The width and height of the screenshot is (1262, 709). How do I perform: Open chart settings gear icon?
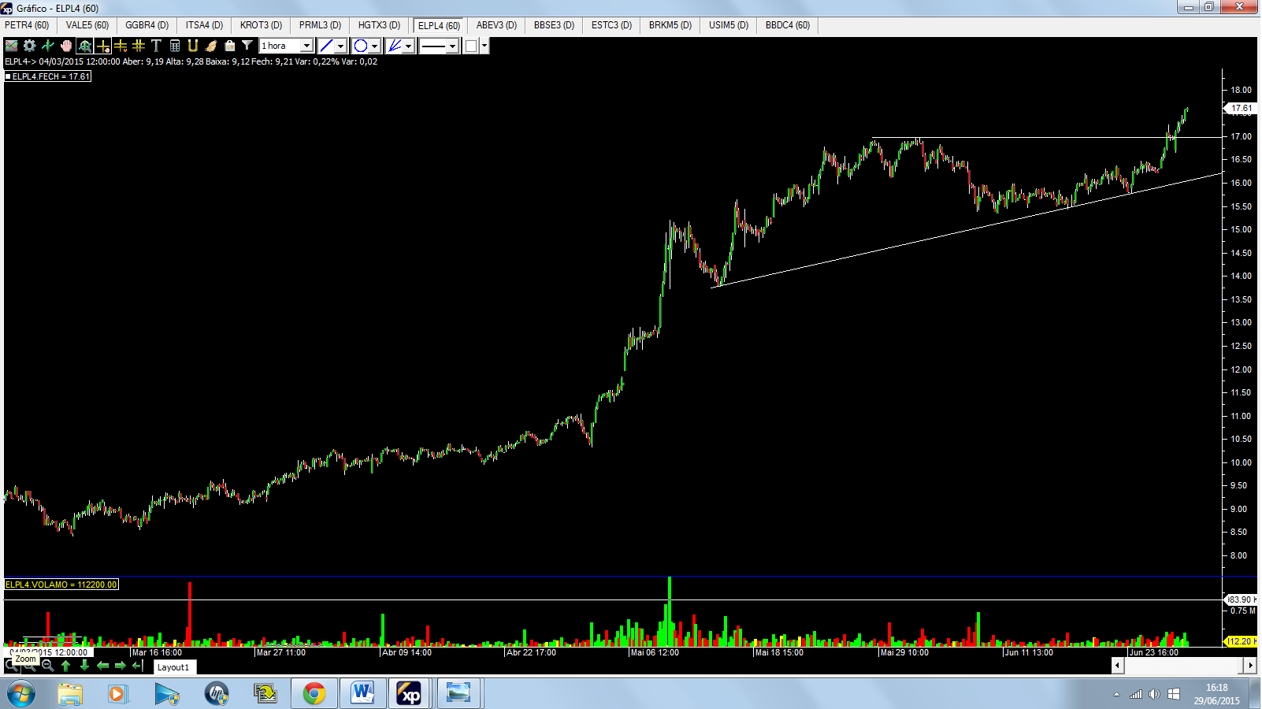click(29, 46)
